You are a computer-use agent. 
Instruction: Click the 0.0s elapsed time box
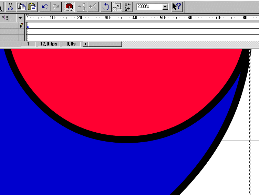[x=71, y=44]
